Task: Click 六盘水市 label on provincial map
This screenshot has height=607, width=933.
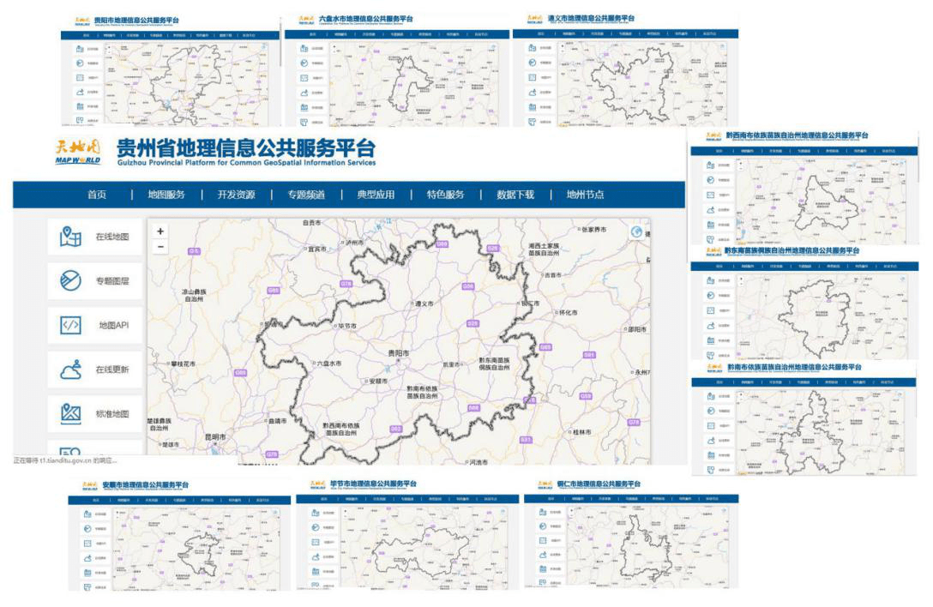Action: pos(329,363)
